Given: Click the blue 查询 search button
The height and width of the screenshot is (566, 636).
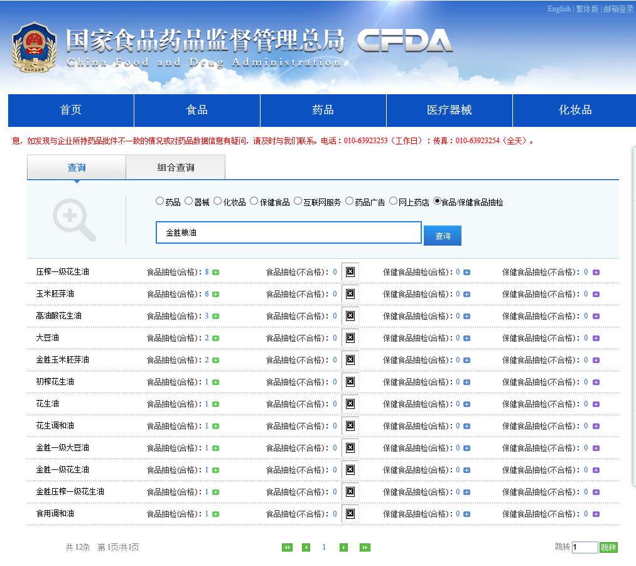Looking at the screenshot, I should pyautogui.click(x=443, y=236).
